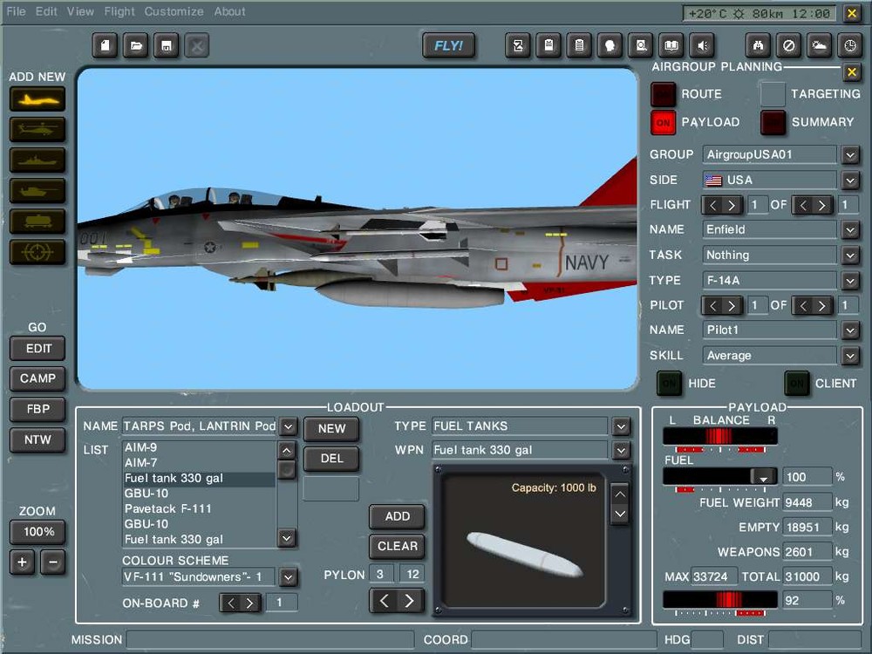
Task: Add a new ship group
Action: pyautogui.click(x=37, y=160)
